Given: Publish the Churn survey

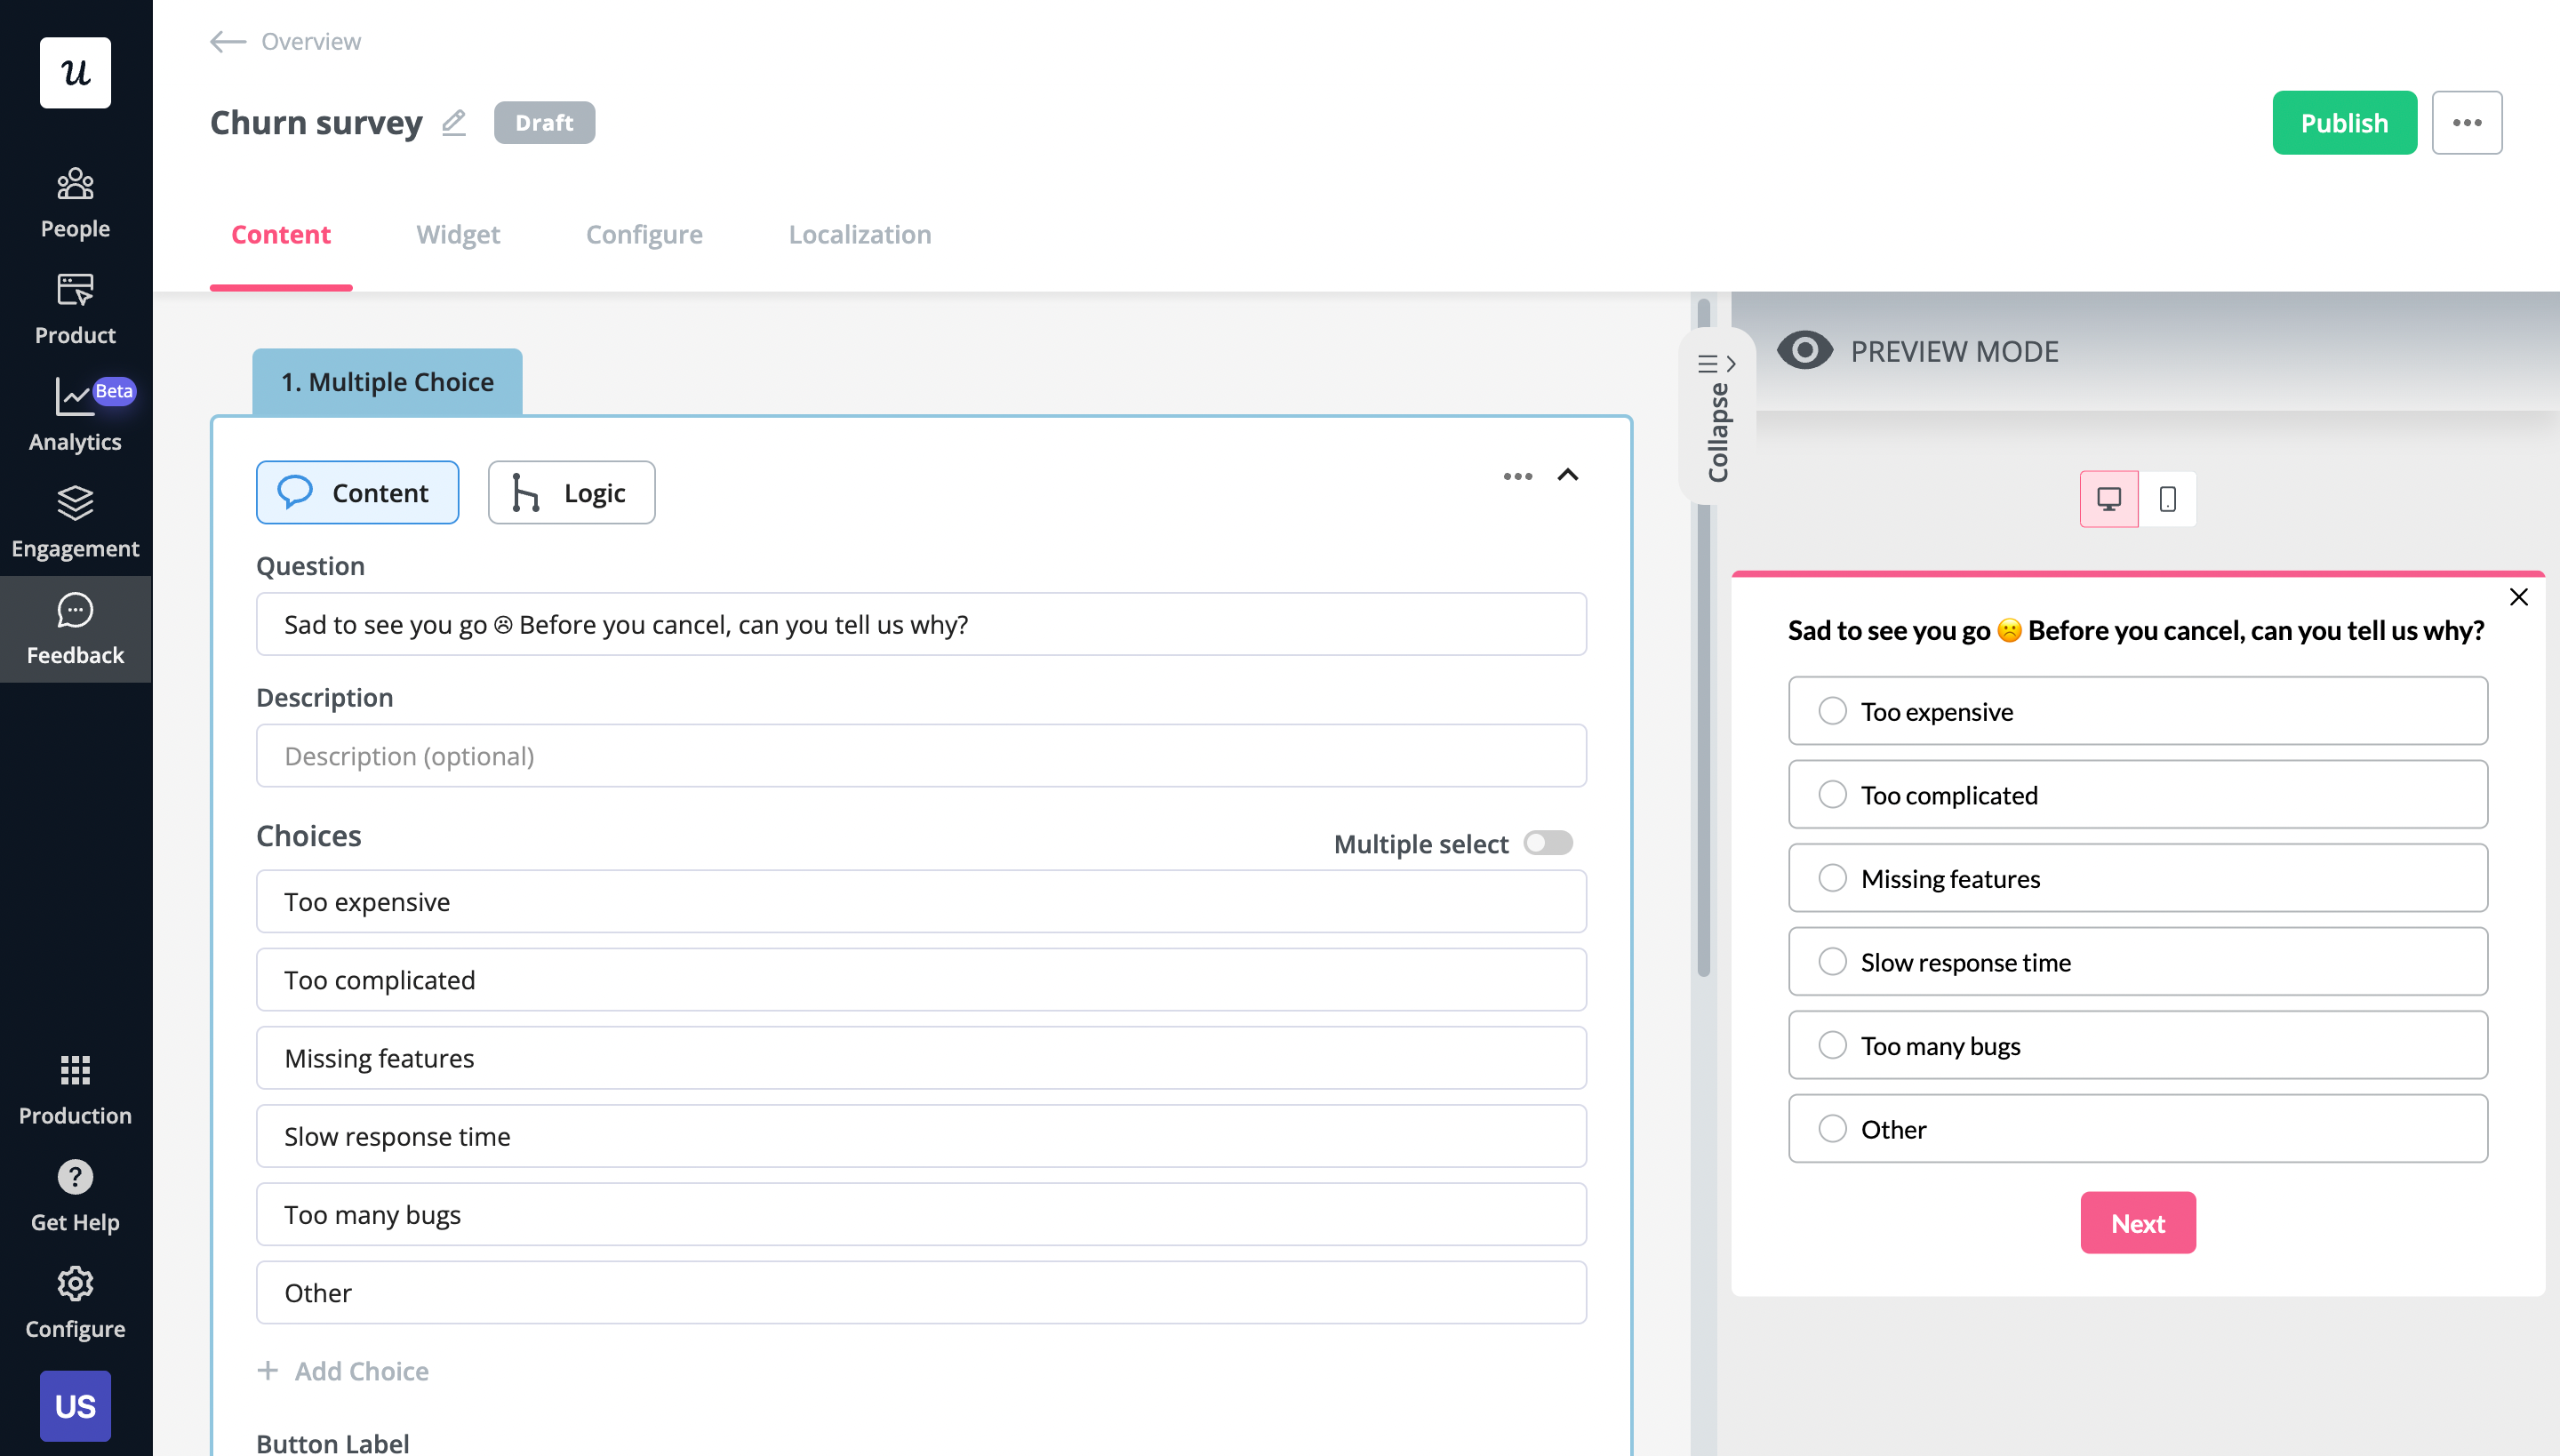Looking at the screenshot, I should point(2344,122).
